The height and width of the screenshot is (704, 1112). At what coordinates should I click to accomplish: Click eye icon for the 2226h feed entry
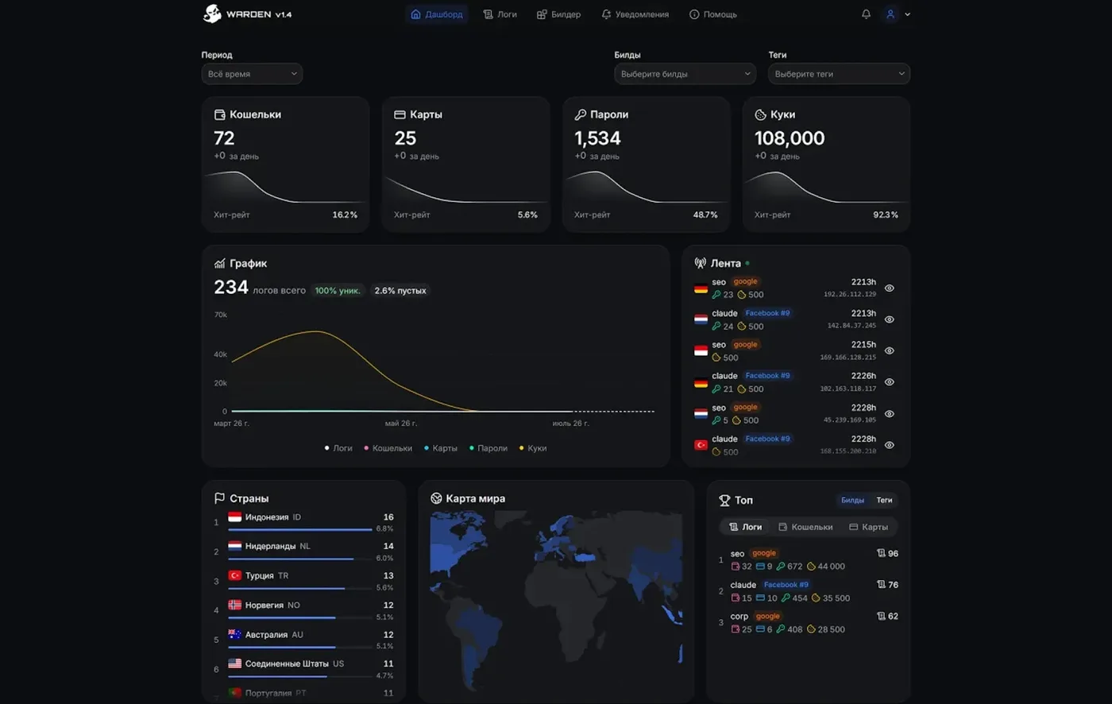tap(890, 382)
